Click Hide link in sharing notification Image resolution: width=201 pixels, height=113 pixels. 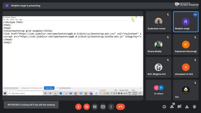pos(57,88)
